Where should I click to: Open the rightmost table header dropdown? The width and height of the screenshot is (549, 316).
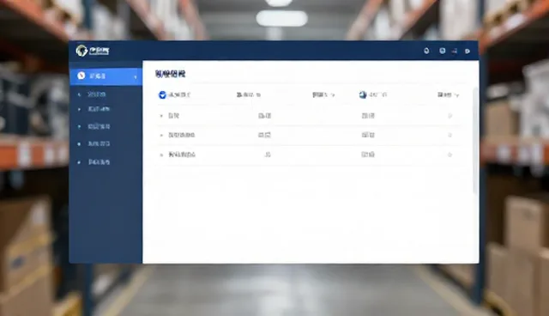pos(448,94)
